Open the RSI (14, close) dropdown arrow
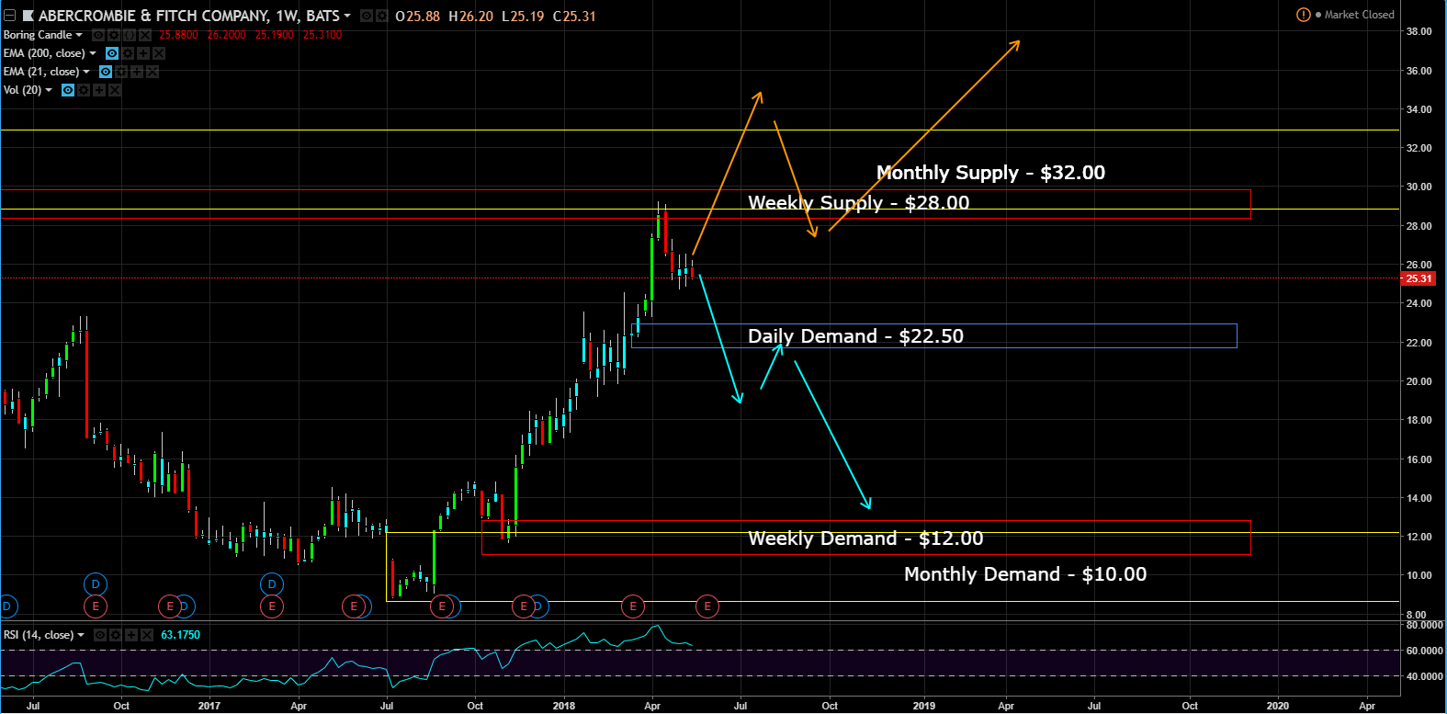Screen dimensions: 1447x714 [81, 635]
